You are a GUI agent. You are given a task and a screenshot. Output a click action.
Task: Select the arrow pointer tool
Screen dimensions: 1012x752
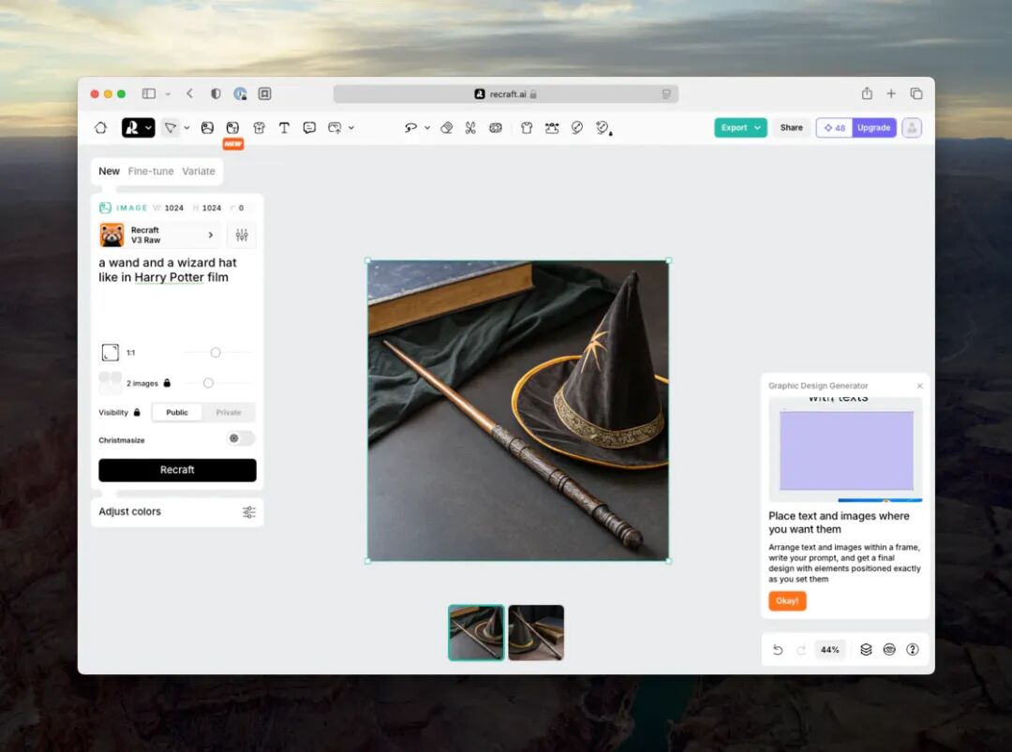pos(170,127)
